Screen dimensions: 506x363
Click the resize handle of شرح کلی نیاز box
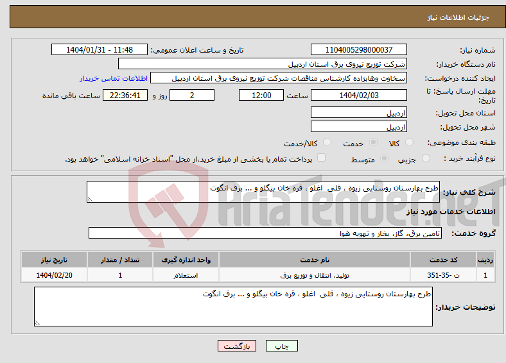[x=90, y=199]
